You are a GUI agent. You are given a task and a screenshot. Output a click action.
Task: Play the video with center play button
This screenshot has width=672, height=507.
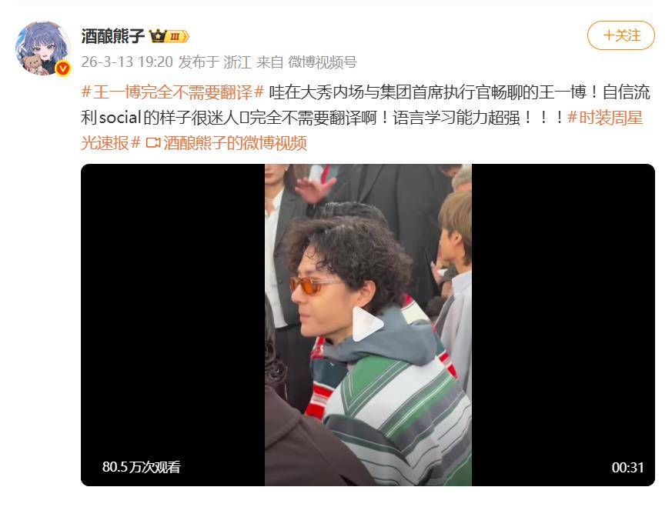click(368, 324)
